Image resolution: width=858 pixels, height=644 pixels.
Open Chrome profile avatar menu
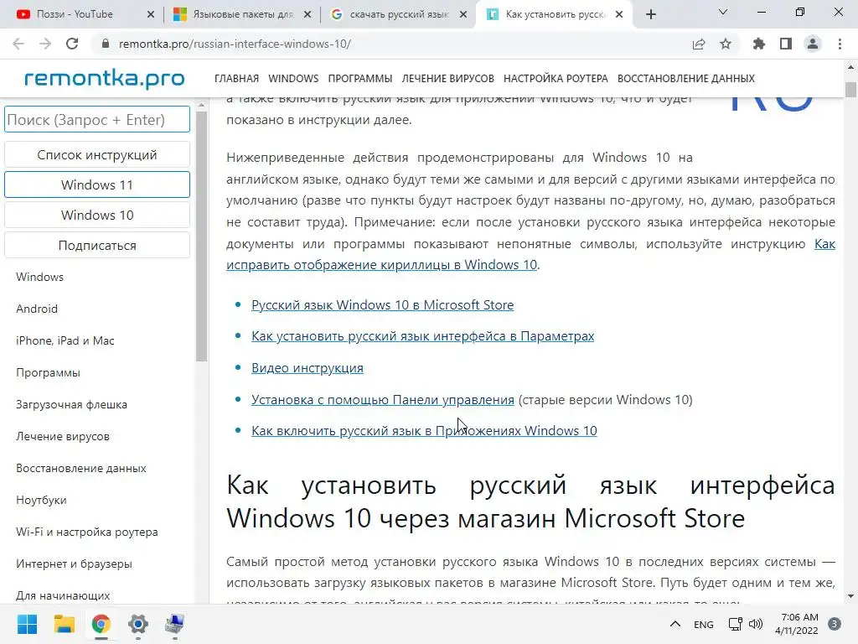(x=813, y=44)
